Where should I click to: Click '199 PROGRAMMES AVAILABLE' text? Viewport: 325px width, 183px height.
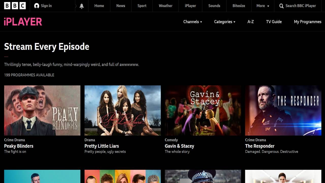pyautogui.click(x=29, y=75)
